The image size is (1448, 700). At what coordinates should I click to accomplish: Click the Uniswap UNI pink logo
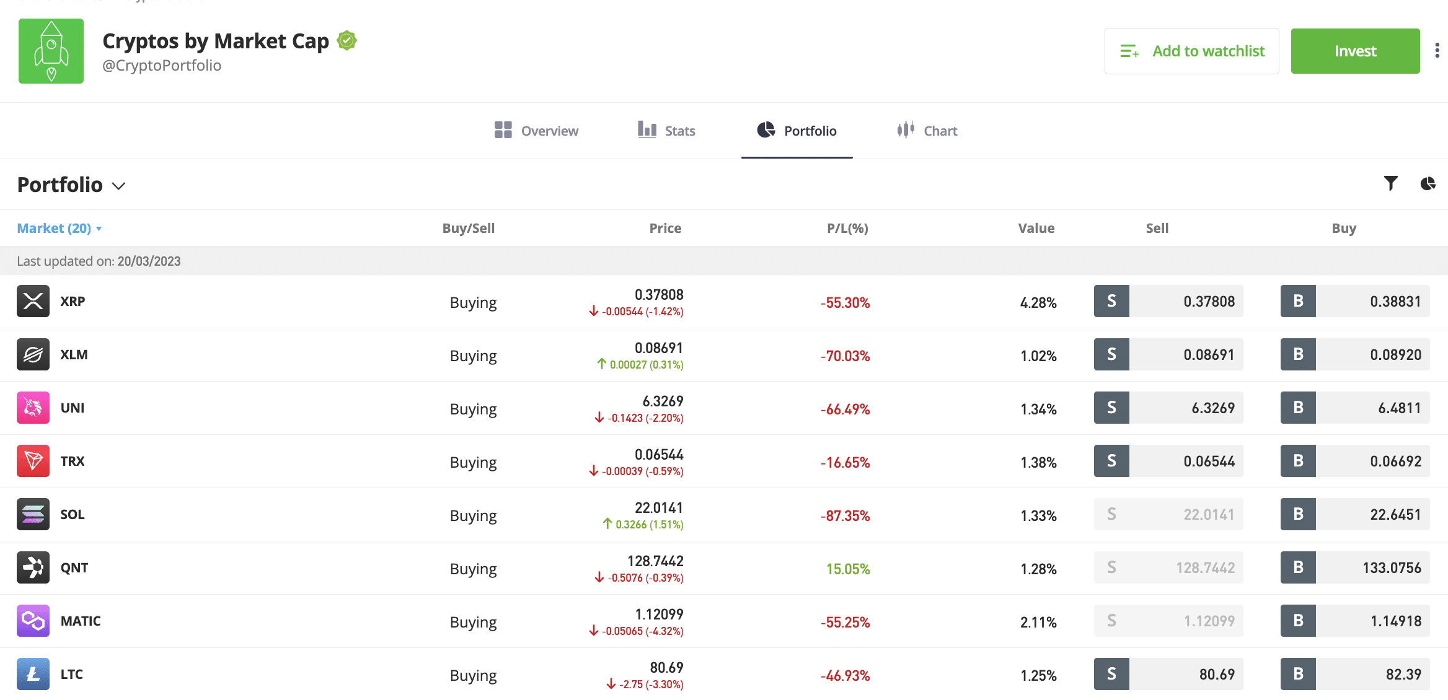pos(33,408)
